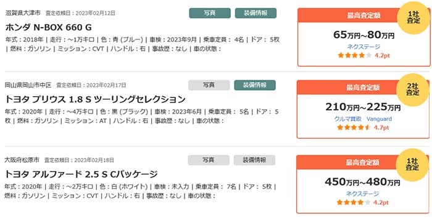This screenshot has height=222, width=432.
Task: Click the 4.7pt star rating for Prius
Action: (363, 128)
